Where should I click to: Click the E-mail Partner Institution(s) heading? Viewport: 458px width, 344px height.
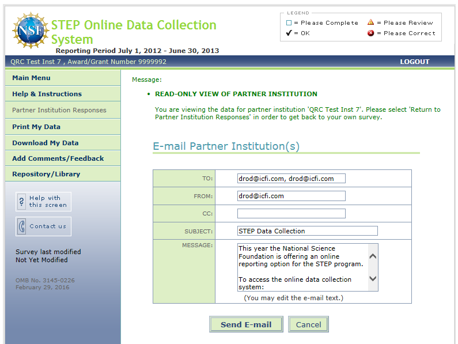(x=226, y=146)
